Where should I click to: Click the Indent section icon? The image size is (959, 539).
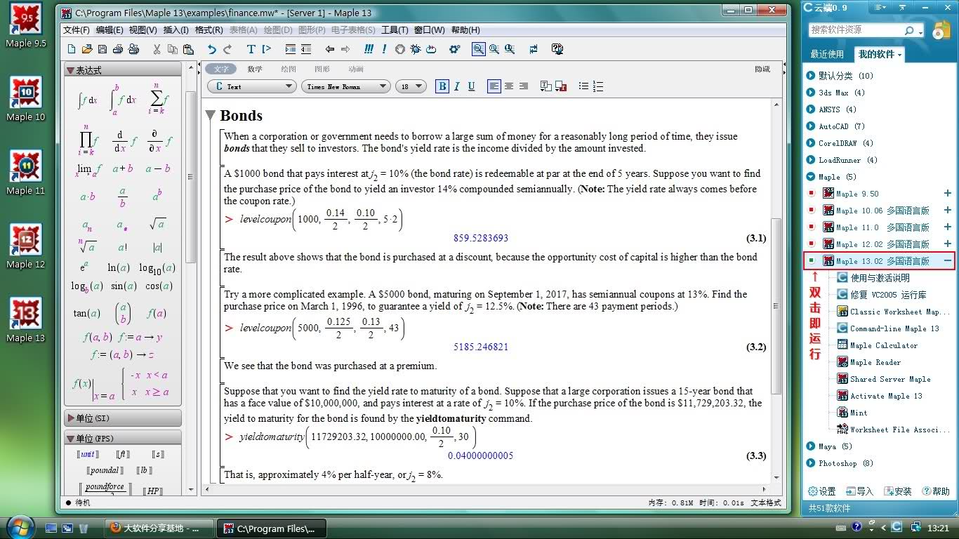[291, 49]
